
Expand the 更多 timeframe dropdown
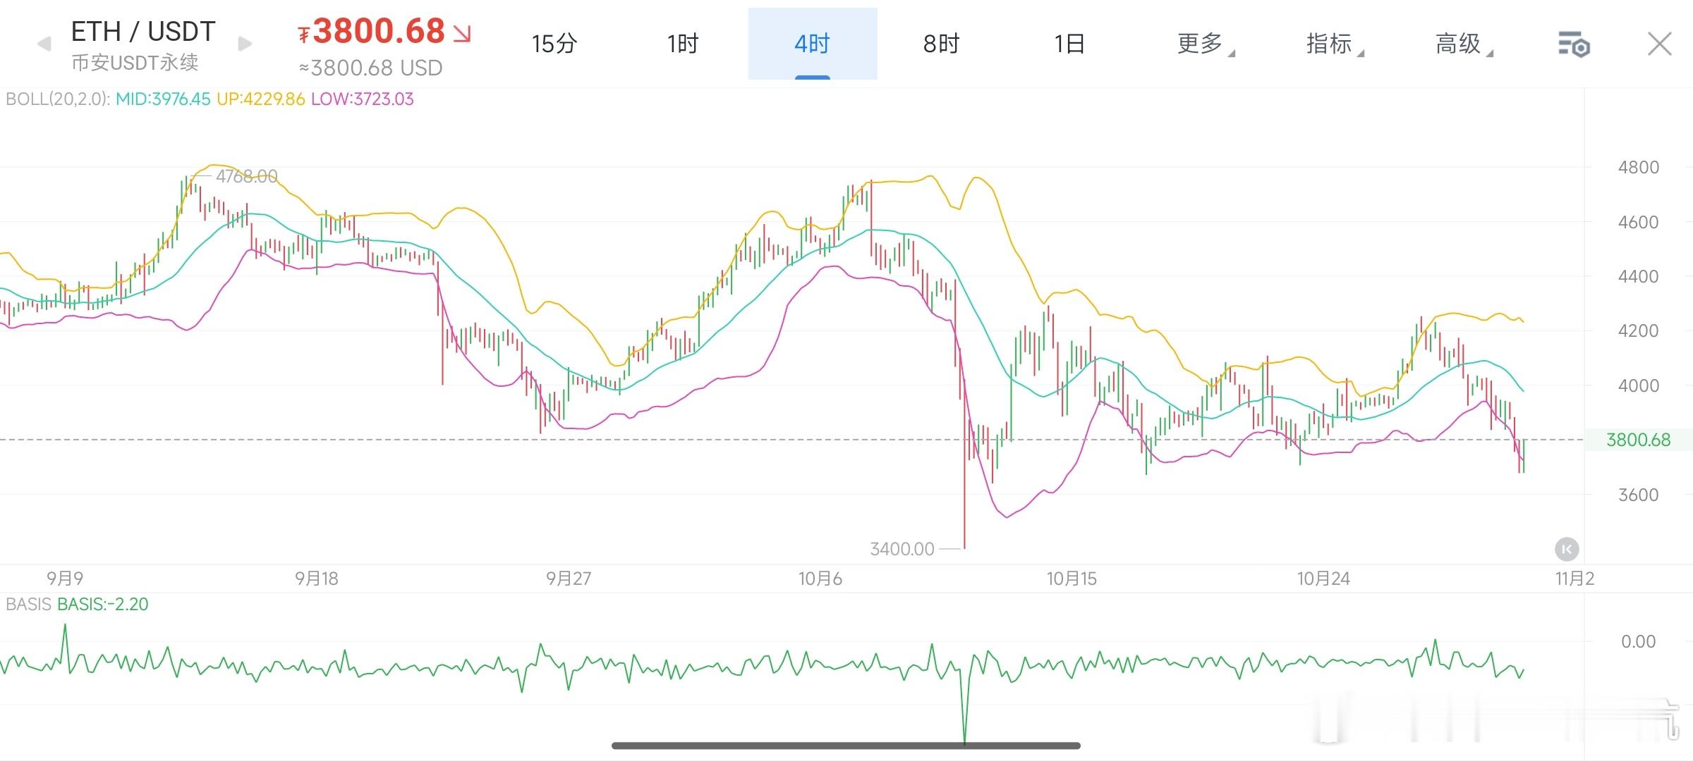click(1203, 44)
